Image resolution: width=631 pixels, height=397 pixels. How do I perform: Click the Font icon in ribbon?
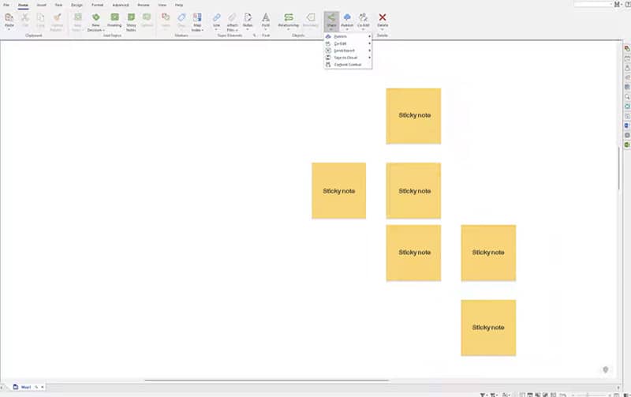click(x=265, y=17)
